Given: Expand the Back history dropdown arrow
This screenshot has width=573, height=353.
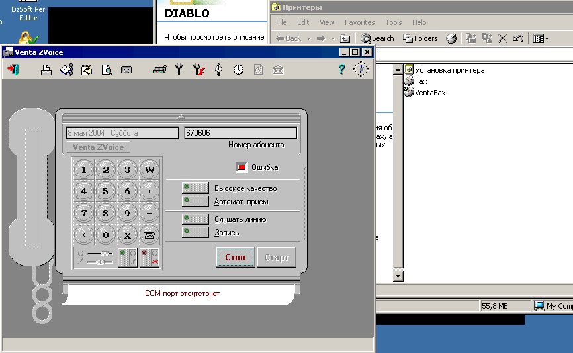Looking at the screenshot, I should tap(309, 38).
